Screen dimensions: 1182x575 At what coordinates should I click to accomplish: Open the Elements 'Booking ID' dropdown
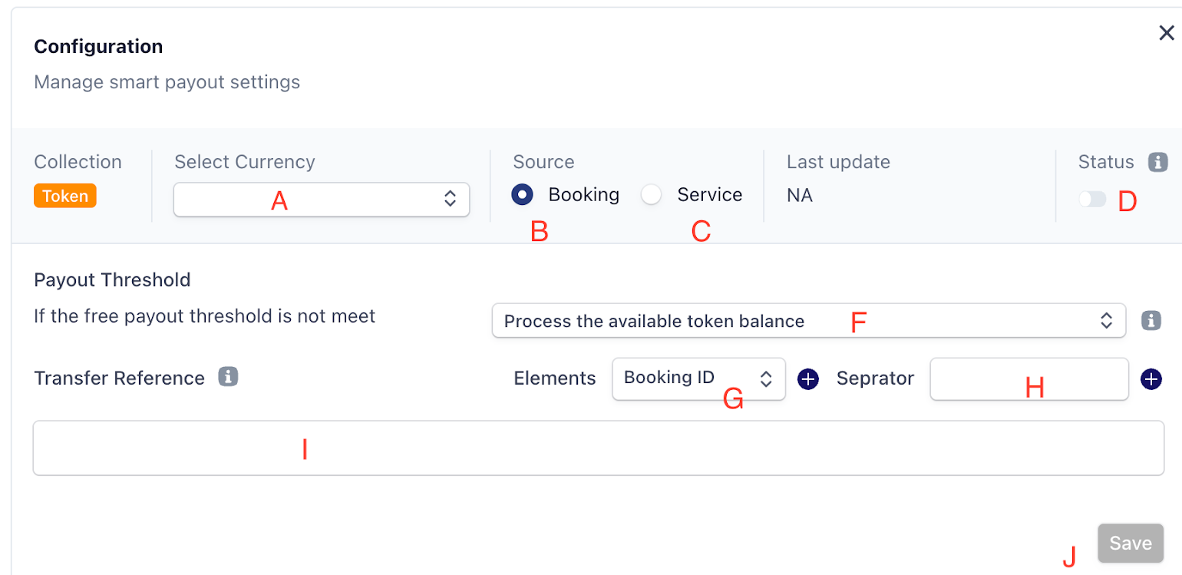(x=698, y=378)
